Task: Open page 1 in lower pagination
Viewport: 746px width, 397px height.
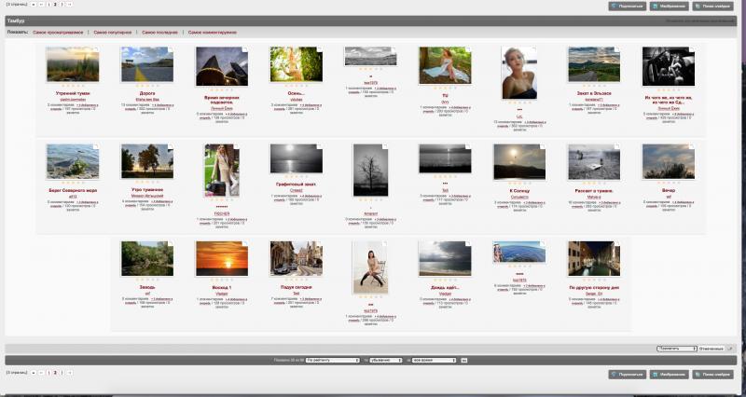Action: [x=49, y=373]
